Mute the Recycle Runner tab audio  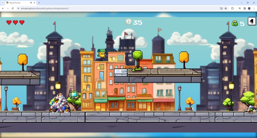(31, 3)
